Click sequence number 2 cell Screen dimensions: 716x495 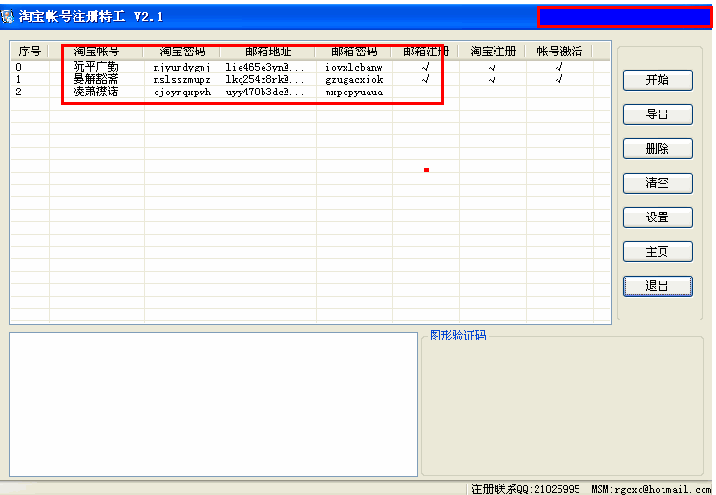[18, 92]
